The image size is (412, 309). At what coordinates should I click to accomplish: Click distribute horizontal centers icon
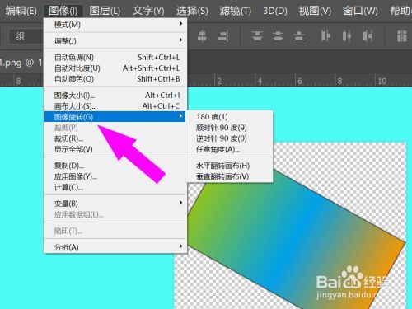point(347,36)
